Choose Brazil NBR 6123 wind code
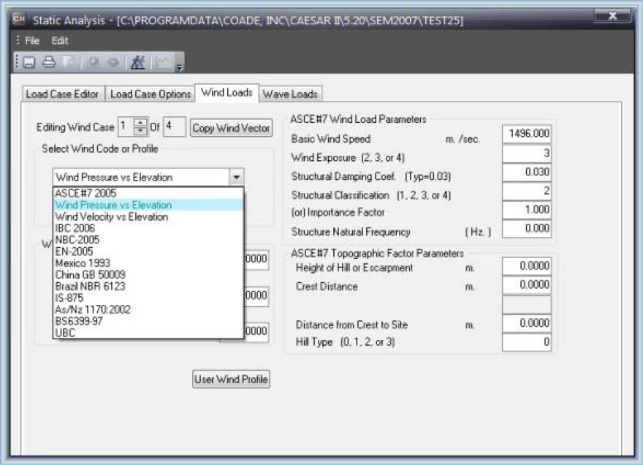Screen dimensions: 643x465 148,286
